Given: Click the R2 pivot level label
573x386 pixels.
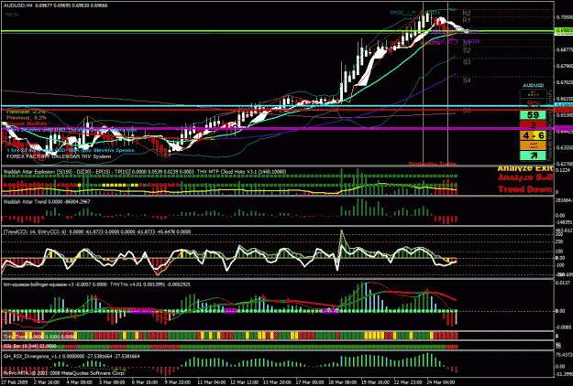Looking at the screenshot, I should click(x=467, y=14).
